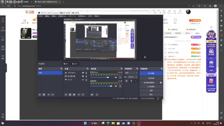Click the Properties button above Scenes panel

pyautogui.click(x=66, y=64)
